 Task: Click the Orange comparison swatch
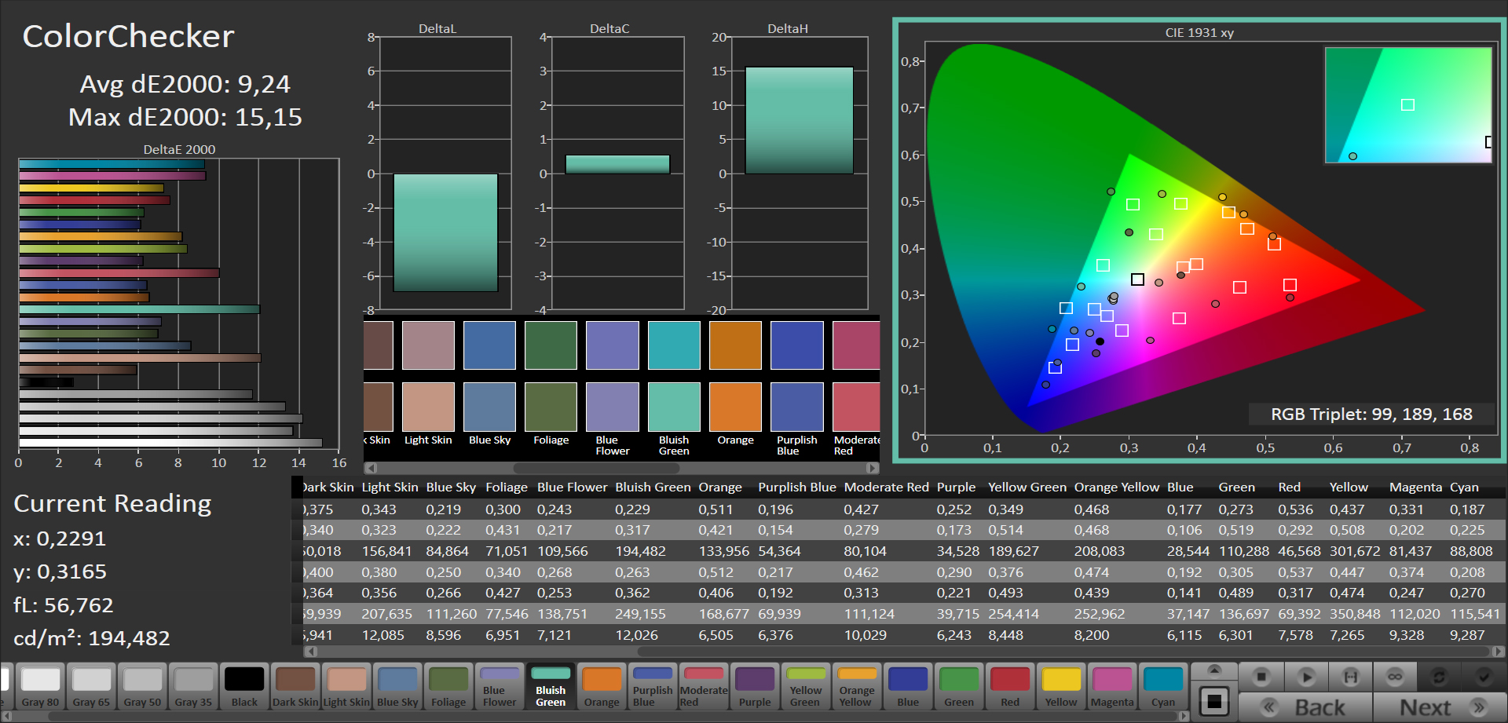tap(735, 376)
